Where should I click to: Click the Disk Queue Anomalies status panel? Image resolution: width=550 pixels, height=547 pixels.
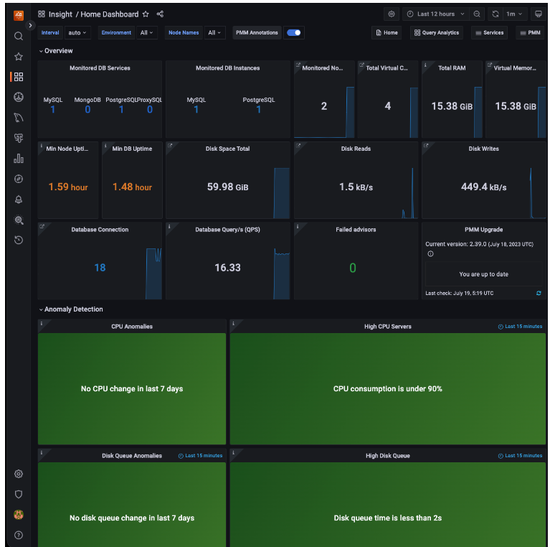click(132, 505)
